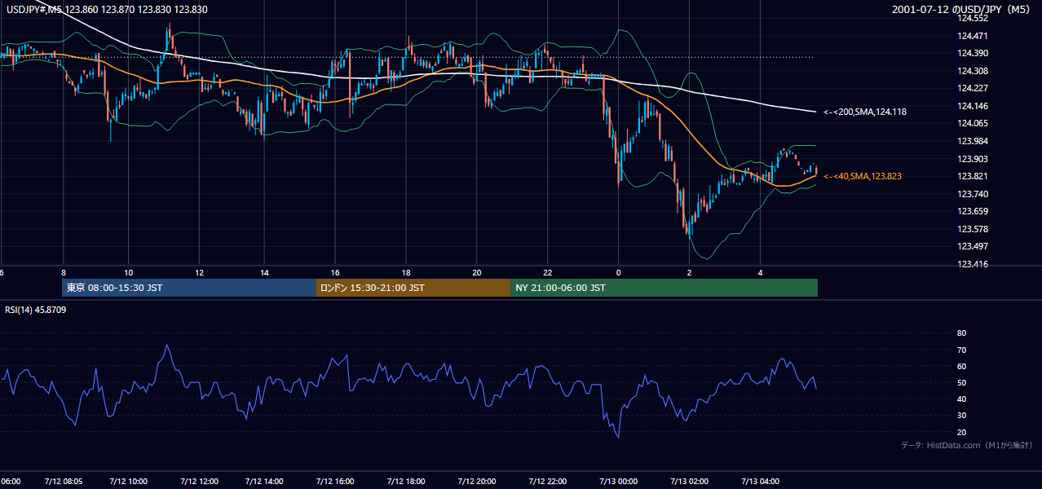Viewport: 1042px width, 489px height.
Task: Click the Tokyo session bar 08:00-15:30 JST
Action: pos(189,288)
